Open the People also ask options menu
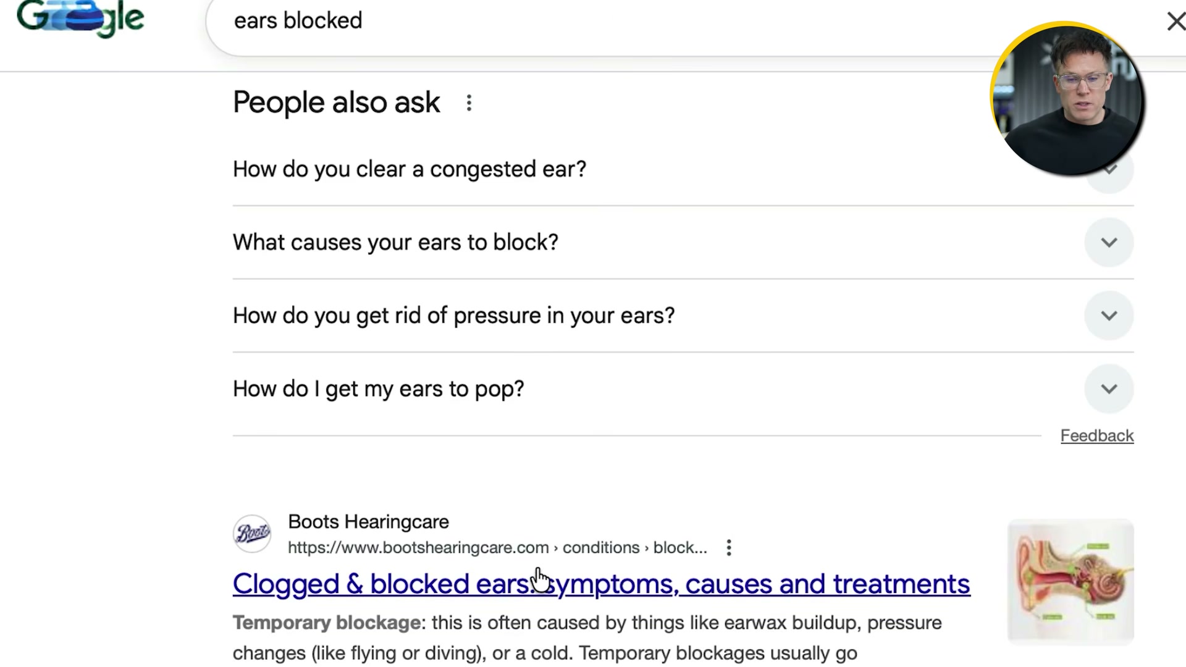 pyautogui.click(x=469, y=103)
